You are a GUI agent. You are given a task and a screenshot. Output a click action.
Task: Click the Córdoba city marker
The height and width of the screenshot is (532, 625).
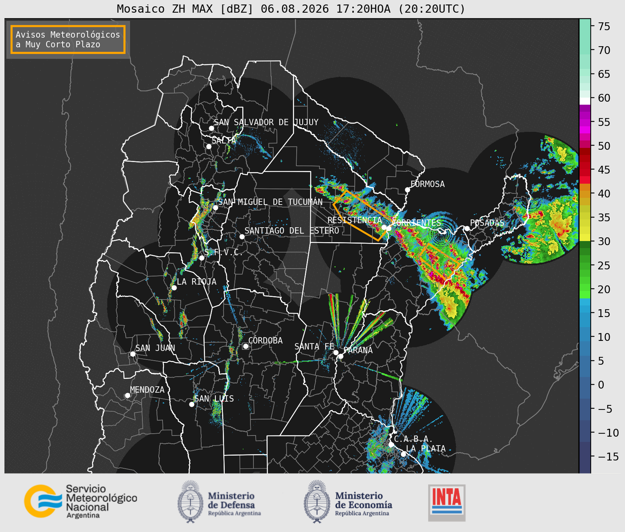pos(246,346)
